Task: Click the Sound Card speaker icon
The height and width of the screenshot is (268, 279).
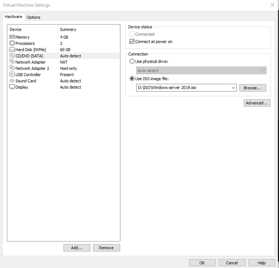Action: pyautogui.click(x=12, y=81)
